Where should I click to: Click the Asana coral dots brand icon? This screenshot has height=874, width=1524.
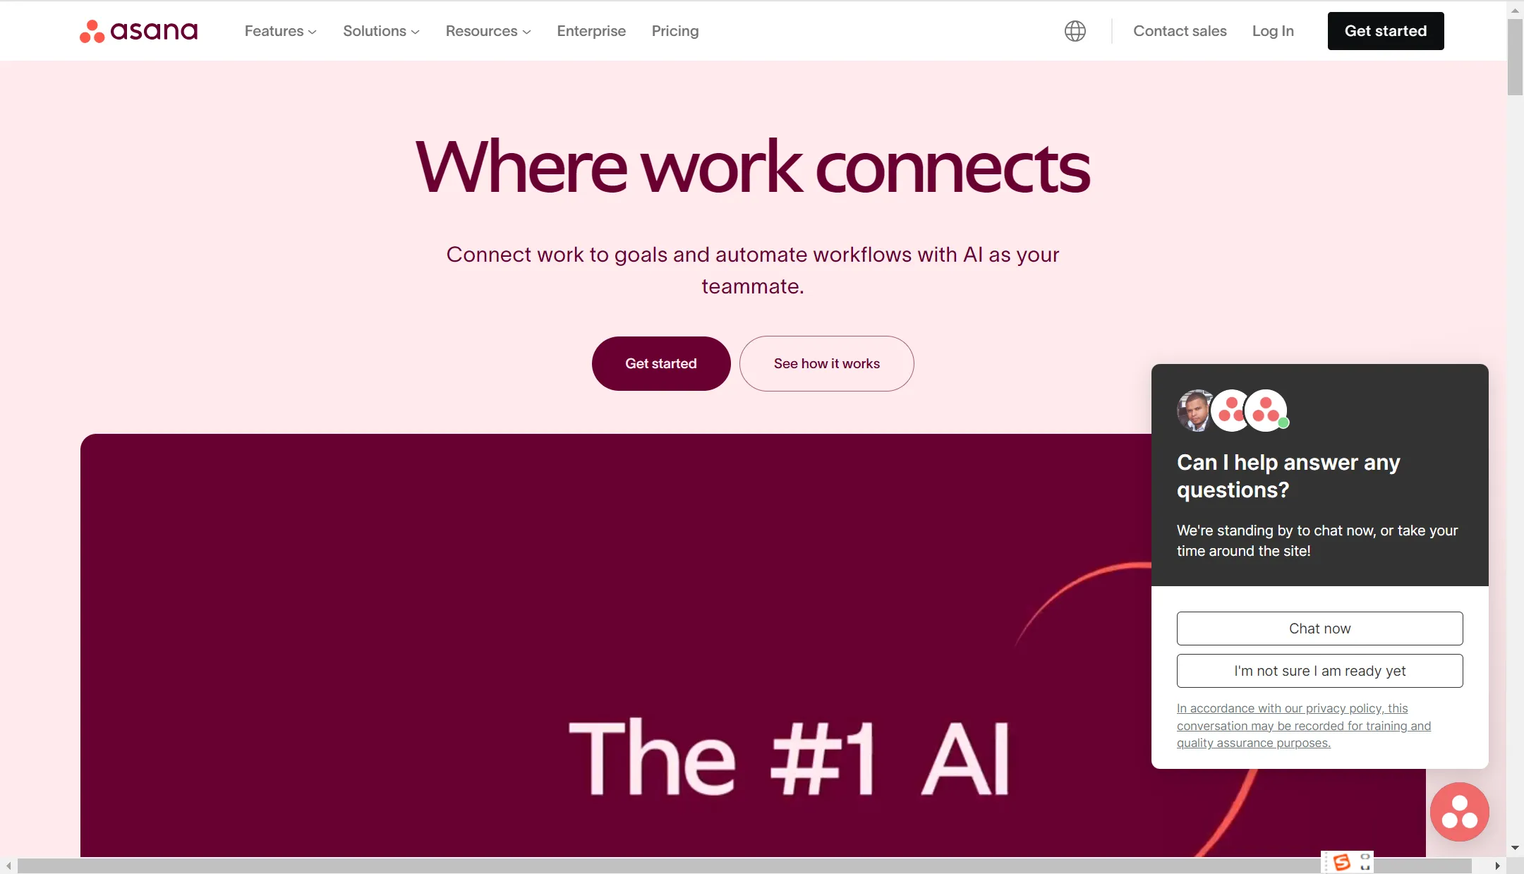coord(92,30)
